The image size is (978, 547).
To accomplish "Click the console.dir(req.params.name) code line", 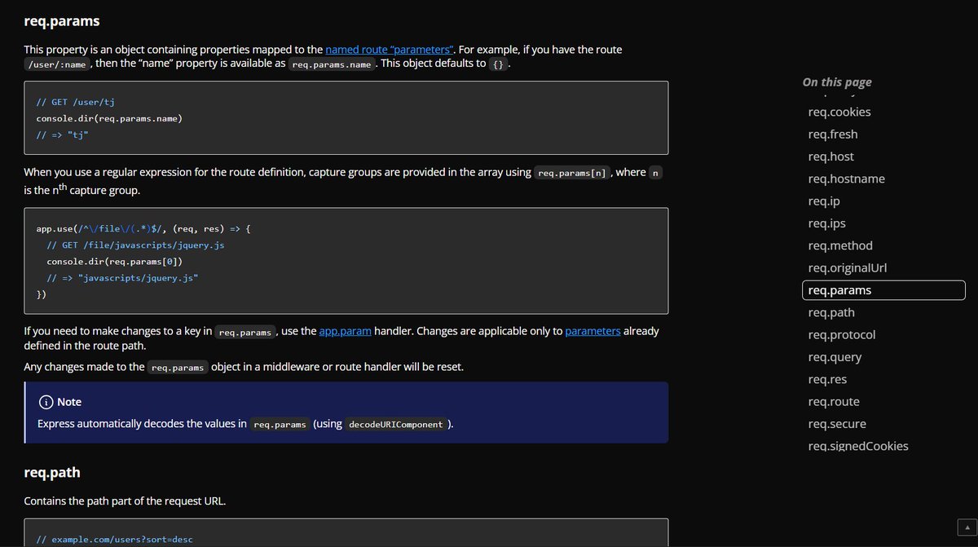I will point(109,118).
